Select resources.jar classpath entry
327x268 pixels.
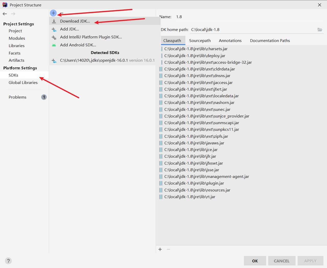point(197,190)
